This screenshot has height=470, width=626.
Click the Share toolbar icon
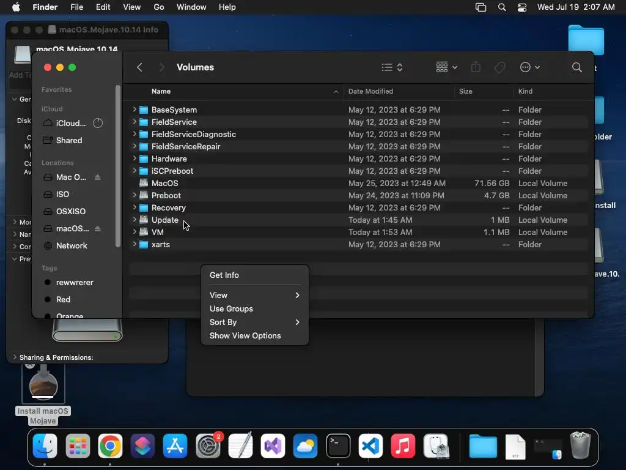pyautogui.click(x=476, y=67)
